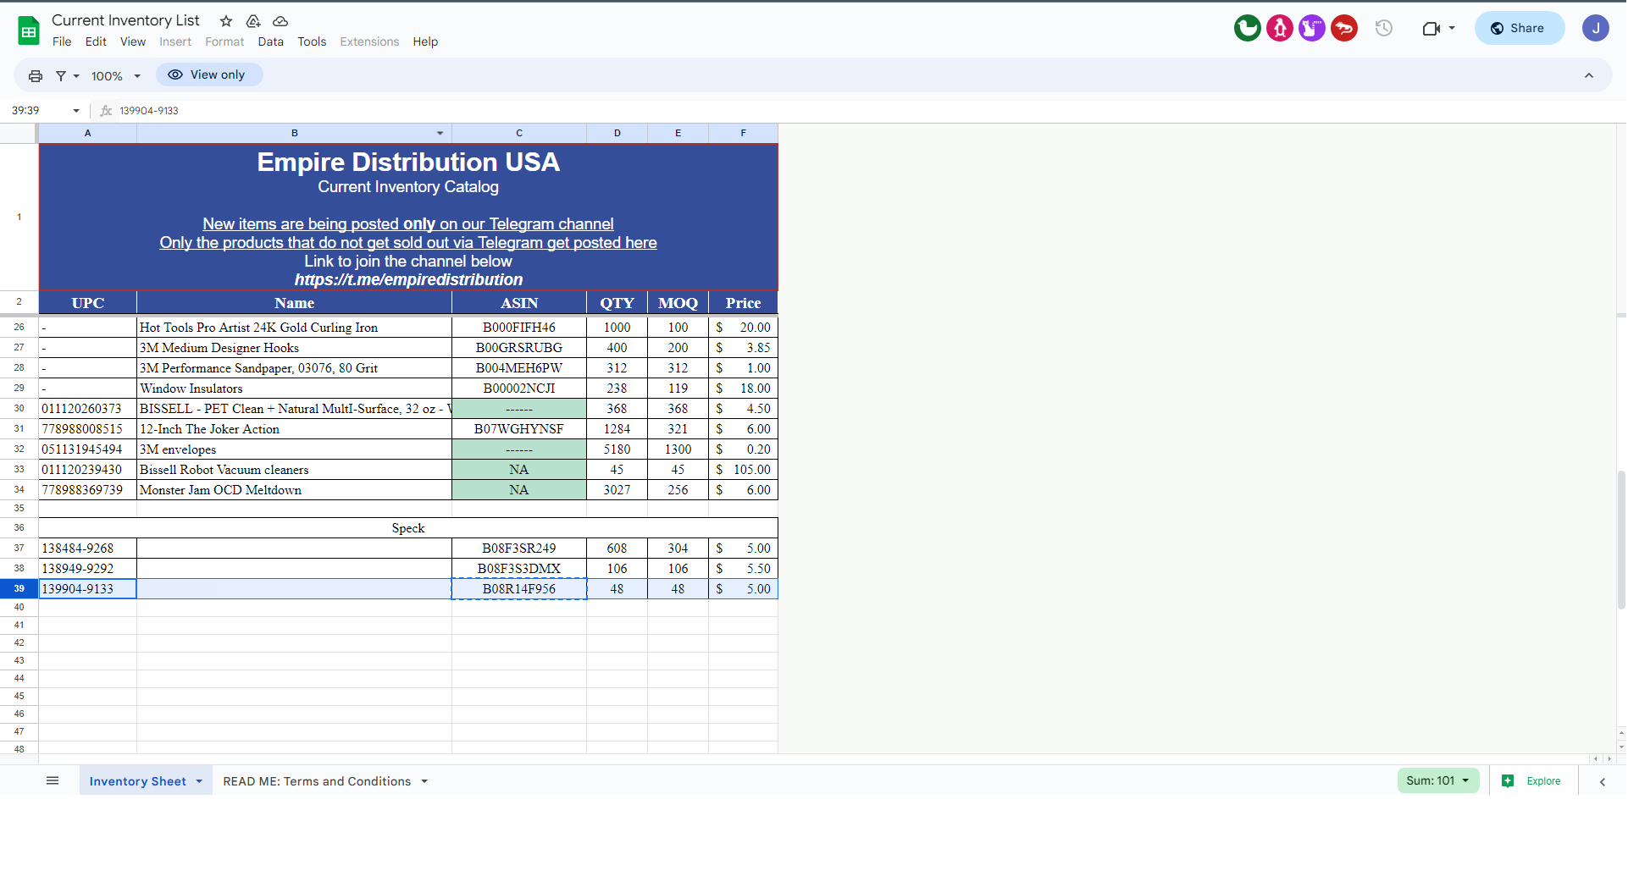The image size is (1628, 882).
Task: Select the Inventory Sheet tab
Action: [138, 781]
